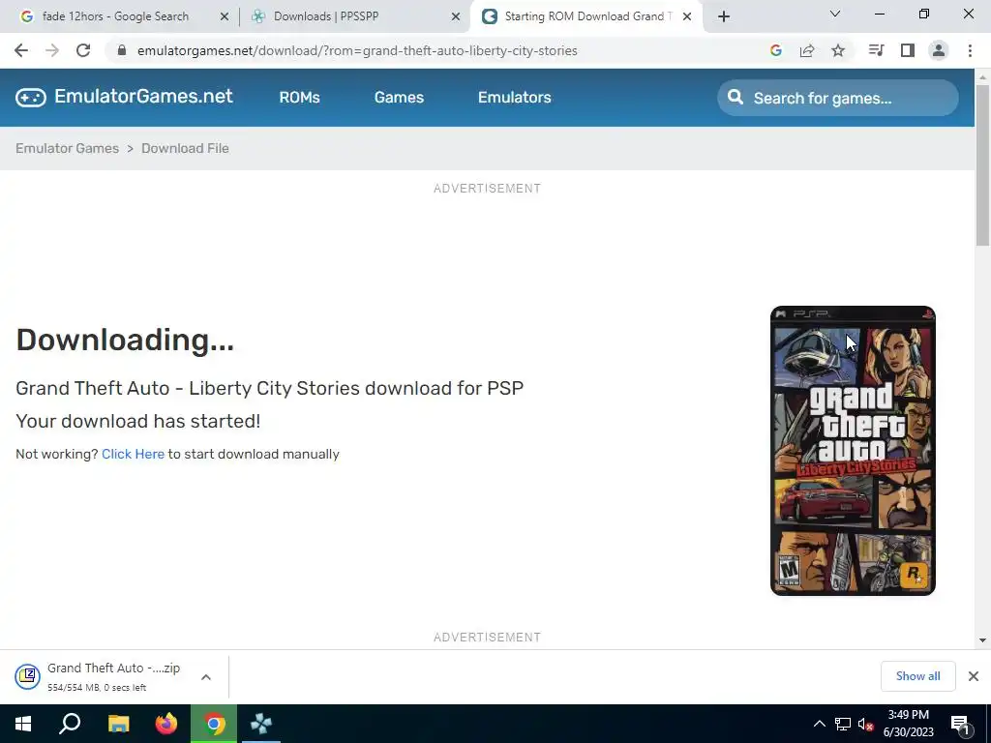Click the page vertical scrollbar

coord(982,164)
